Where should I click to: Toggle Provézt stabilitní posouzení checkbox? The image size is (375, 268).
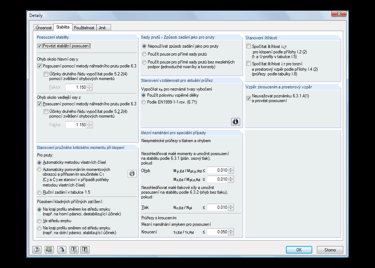point(39,46)
